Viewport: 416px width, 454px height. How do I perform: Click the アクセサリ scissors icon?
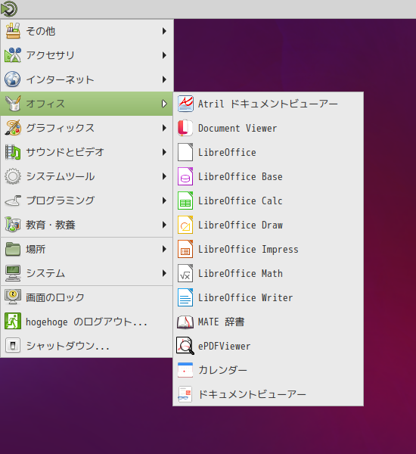click(x=13, y=55)
